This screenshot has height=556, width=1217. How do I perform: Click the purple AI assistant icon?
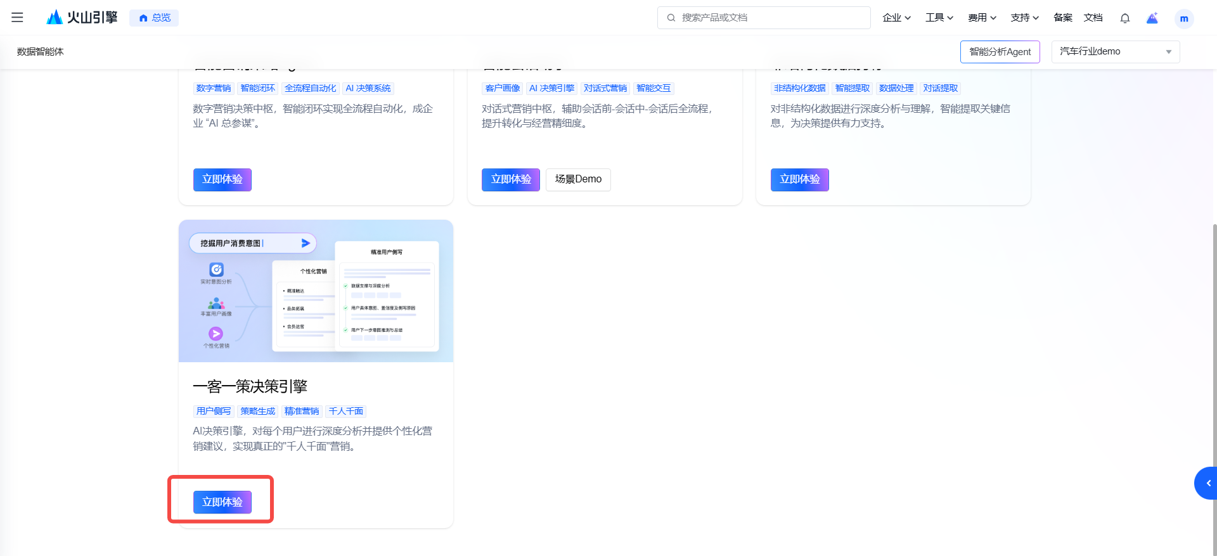tap(1152, 18)
